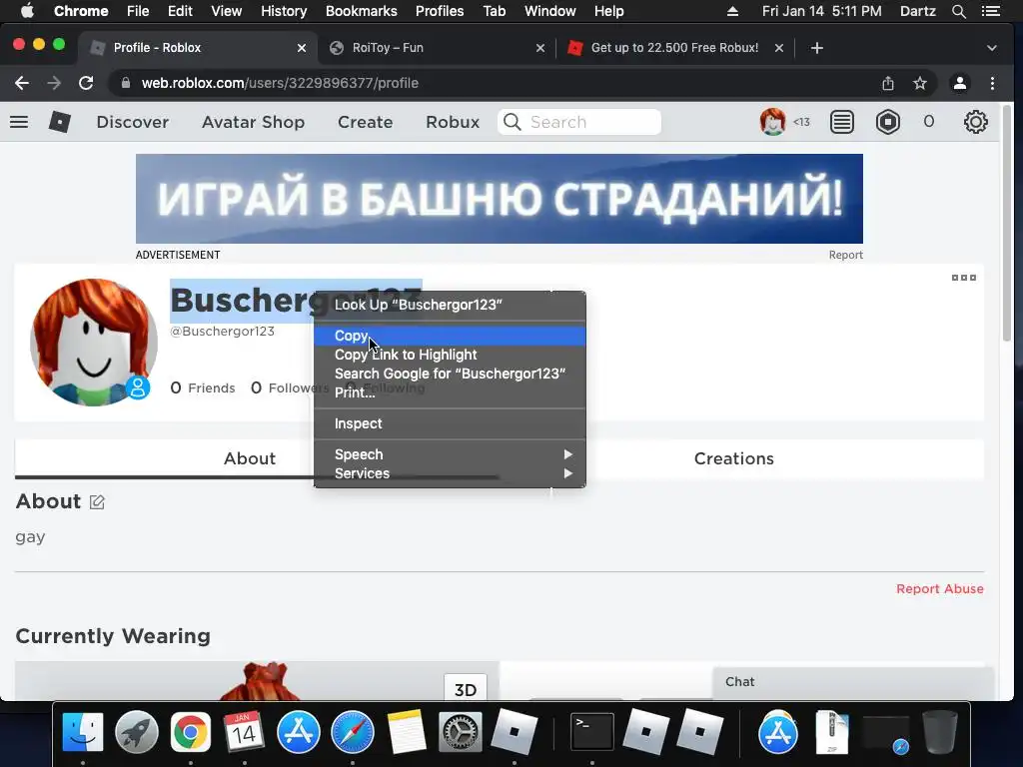The height and width of the screenshot is (767, 1023).
Task: Open avatar account icon in Roblox header
Action: (x=772, y=122)
